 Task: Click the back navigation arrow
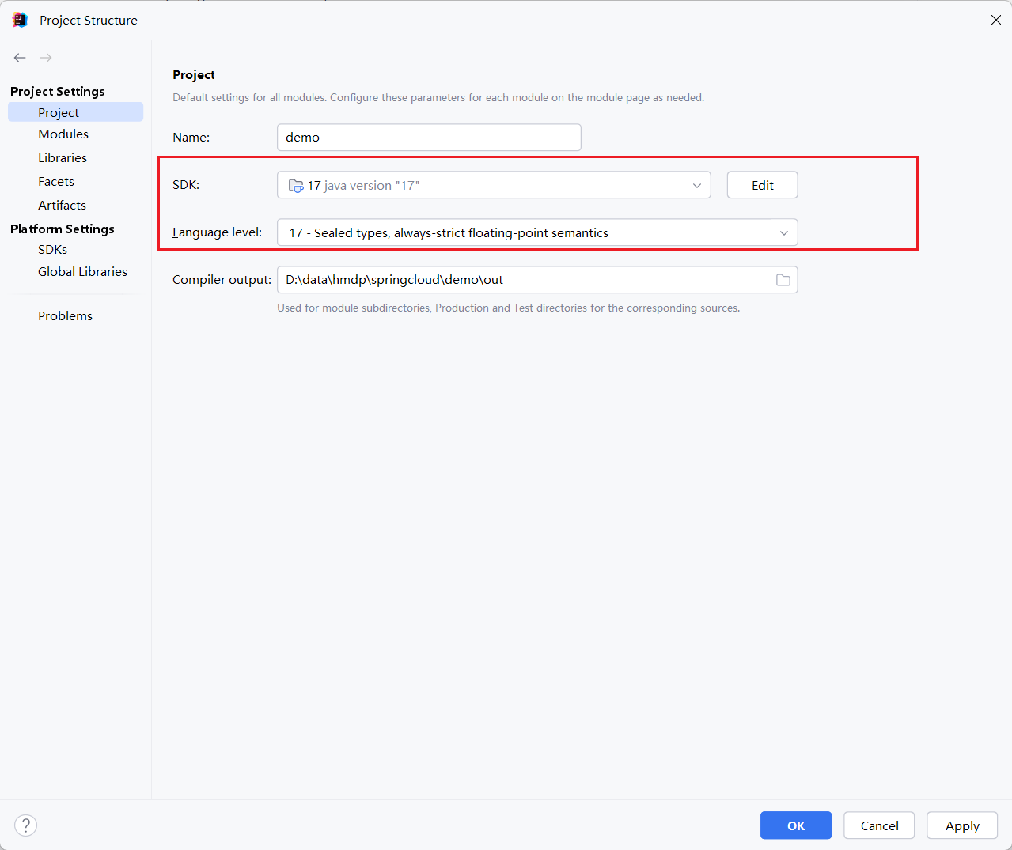click(x=20, y=58)
